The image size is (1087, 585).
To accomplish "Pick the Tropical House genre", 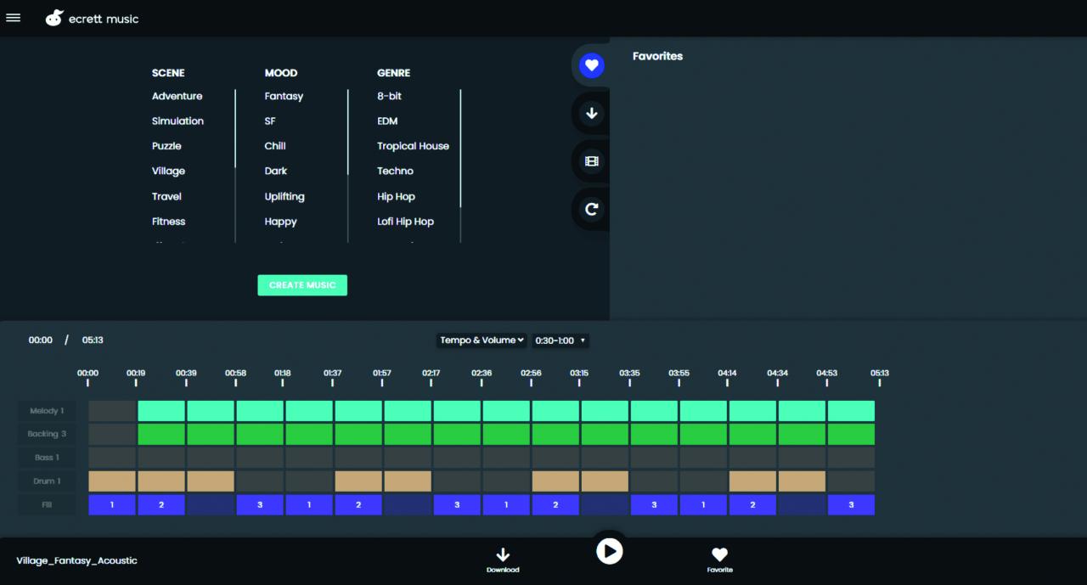I will point(413,146).
